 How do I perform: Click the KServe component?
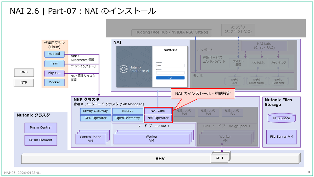point(128,111)
